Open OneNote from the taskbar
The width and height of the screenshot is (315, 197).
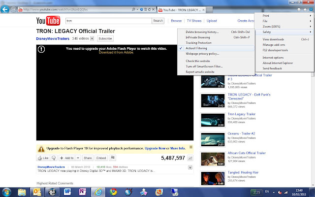click(x=83, y=192)
